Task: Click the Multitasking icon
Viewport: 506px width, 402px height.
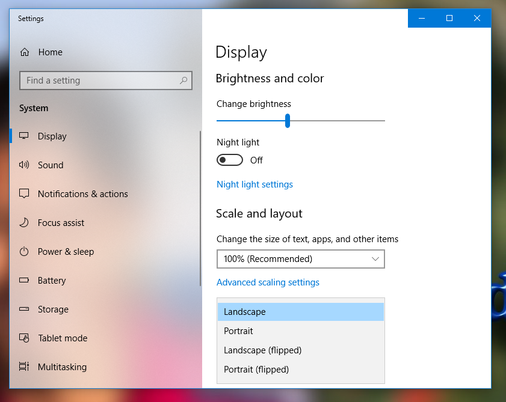Action: (24, 367)
